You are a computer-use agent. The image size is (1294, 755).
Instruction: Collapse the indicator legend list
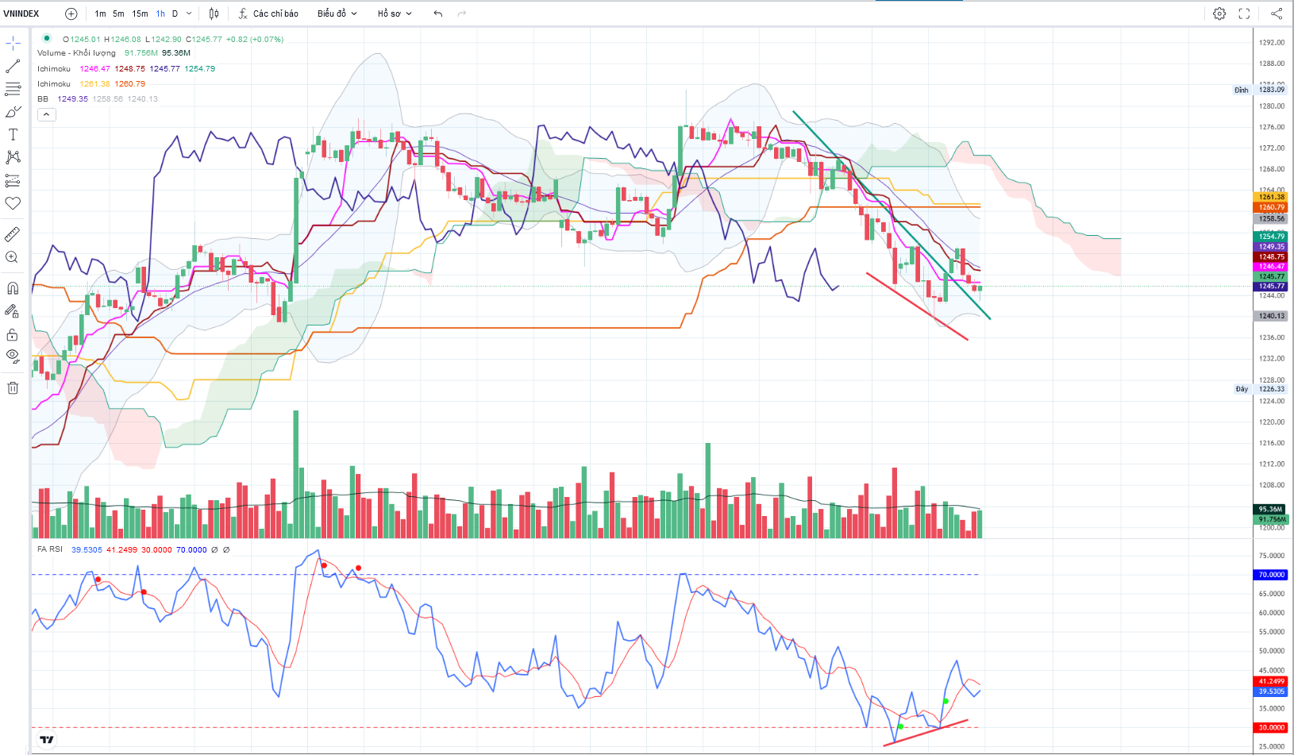tap(47, 114)
